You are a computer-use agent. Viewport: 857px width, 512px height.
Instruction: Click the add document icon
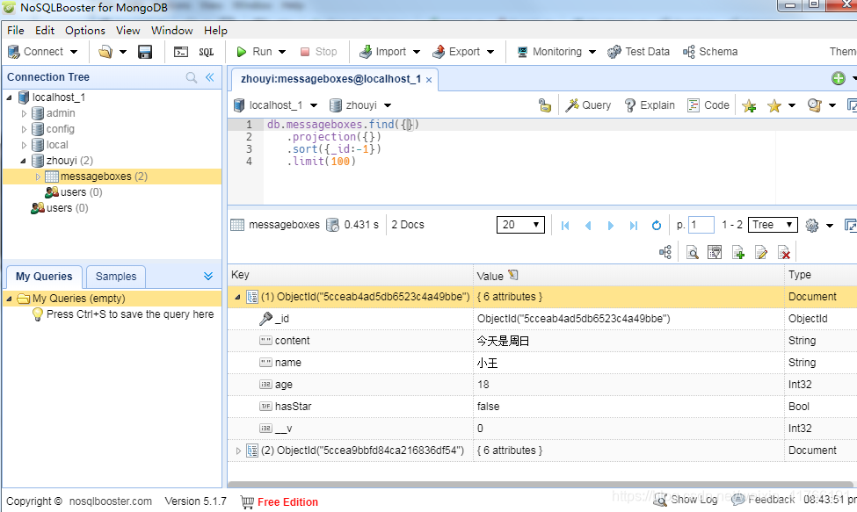(x=738, y=253)
